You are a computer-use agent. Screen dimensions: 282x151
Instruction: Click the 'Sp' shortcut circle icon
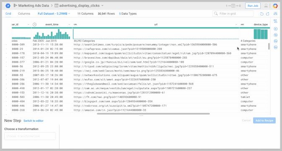click(x=276, y=35)
